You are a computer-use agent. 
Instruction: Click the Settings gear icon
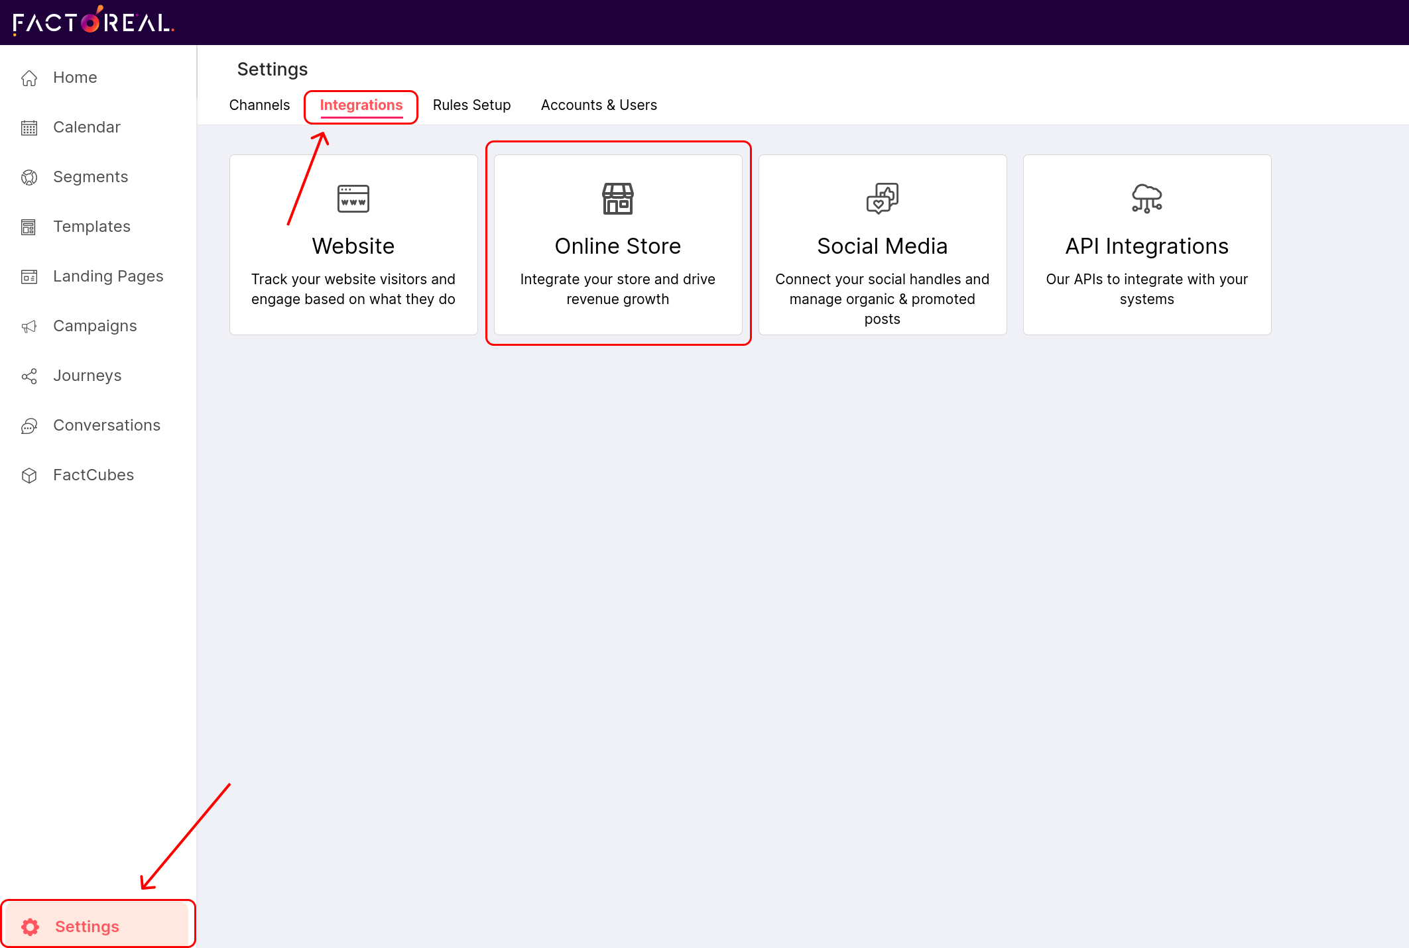coord(31,927)
